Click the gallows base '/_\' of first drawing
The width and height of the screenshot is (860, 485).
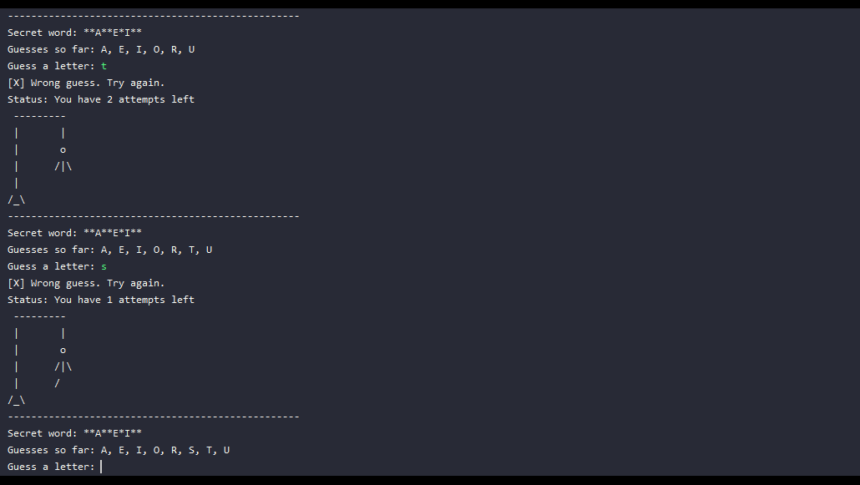(x=17, y=200)
